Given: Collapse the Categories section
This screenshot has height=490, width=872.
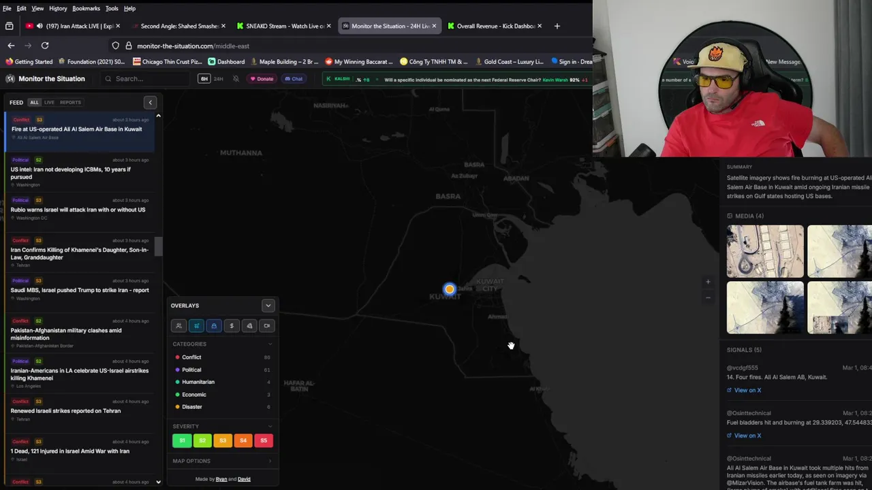Looking at the screenshot, I should 270,344.
